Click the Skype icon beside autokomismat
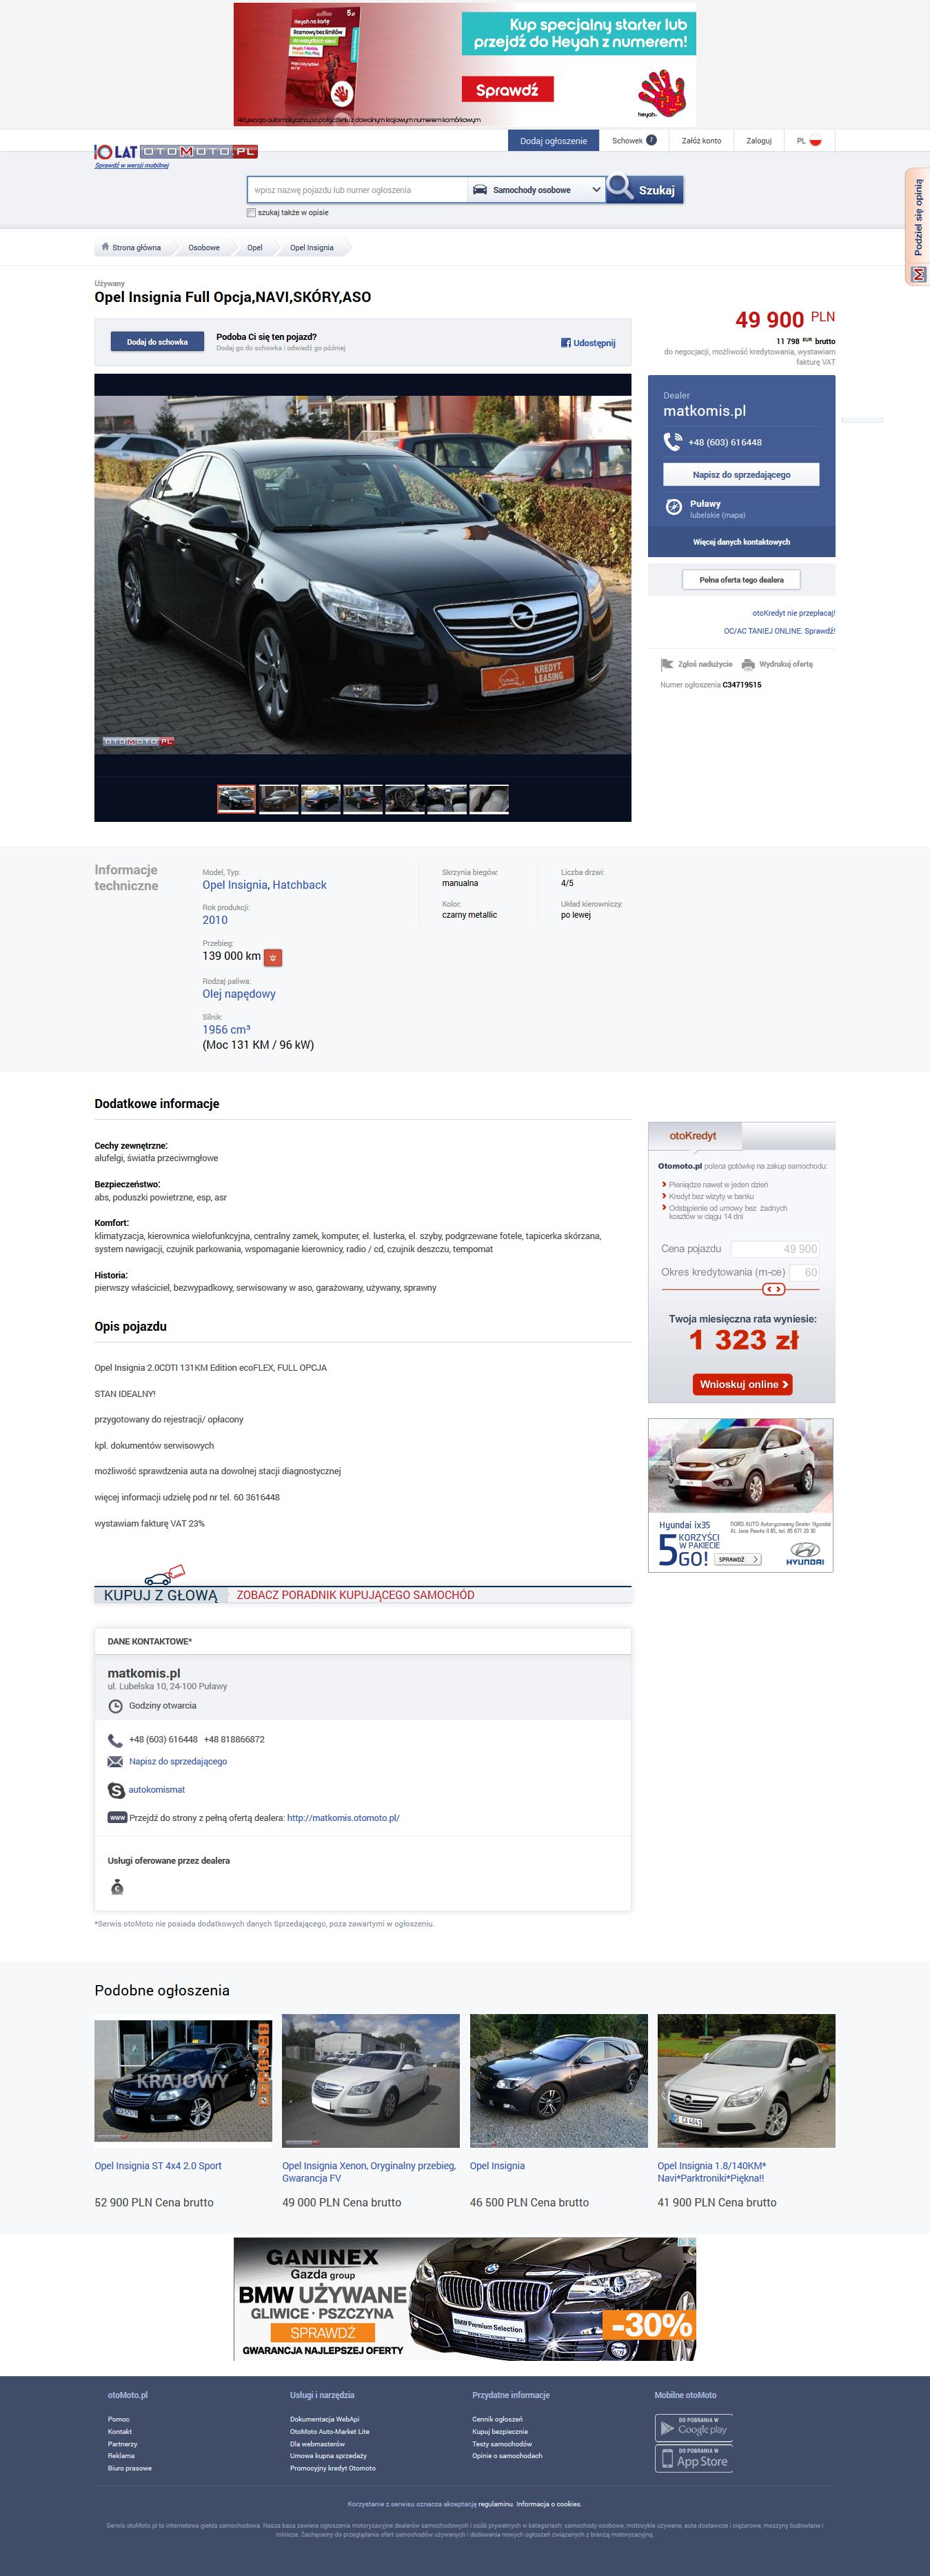This screenshot has width=930, height=2576. 116,1790
